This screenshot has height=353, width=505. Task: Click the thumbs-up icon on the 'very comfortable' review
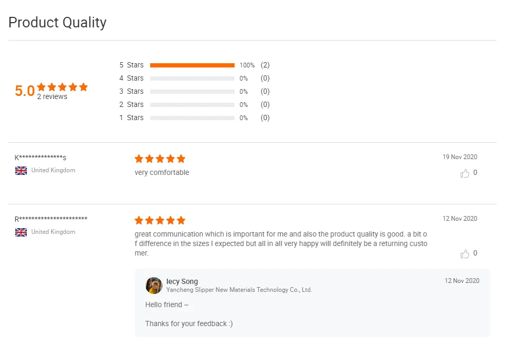(465, 173)
